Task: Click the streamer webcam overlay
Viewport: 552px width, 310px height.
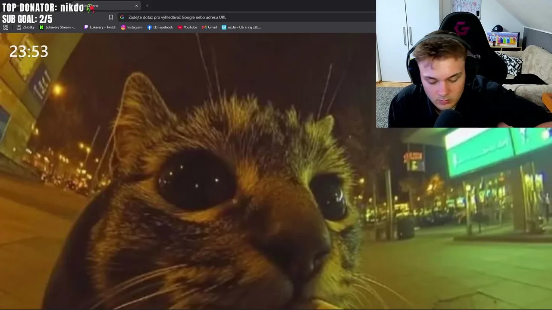Action: click(x=464, y=64)
